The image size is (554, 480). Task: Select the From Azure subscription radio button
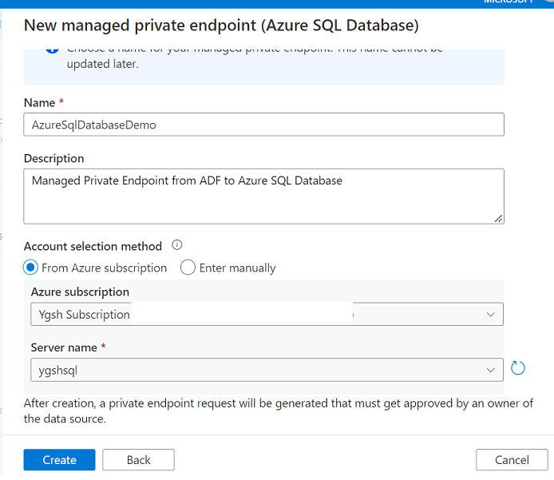point(32,268)
